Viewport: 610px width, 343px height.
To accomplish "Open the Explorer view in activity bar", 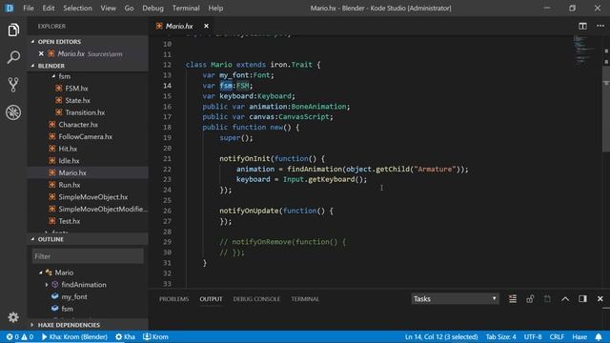I will click(x=13, y=30).
